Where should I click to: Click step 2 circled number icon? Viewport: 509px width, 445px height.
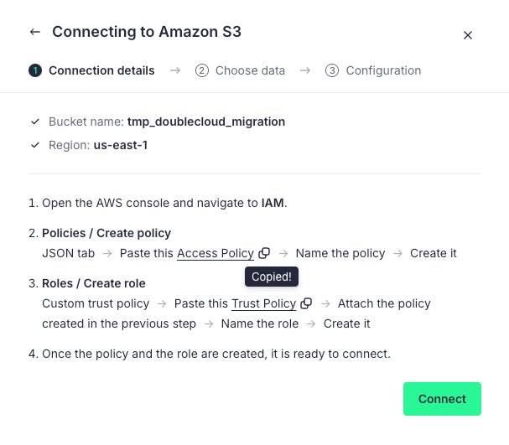coord(202,70)
